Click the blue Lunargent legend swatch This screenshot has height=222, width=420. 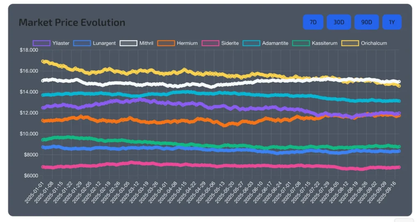click(82, 43)
